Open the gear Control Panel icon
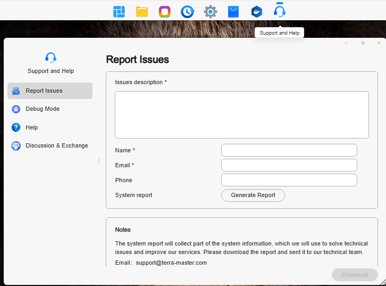This screenshot has width=386, height=286. 211,12
